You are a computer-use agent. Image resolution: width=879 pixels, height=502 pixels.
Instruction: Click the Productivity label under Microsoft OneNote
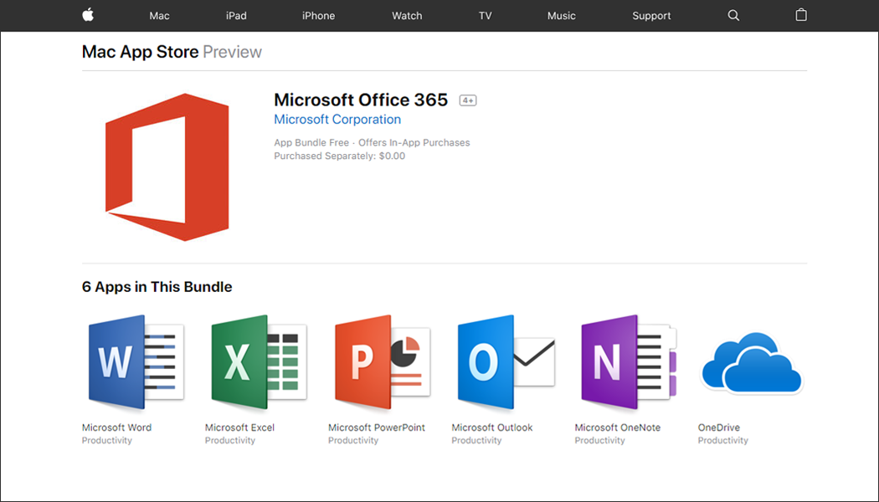coord(600,440)
